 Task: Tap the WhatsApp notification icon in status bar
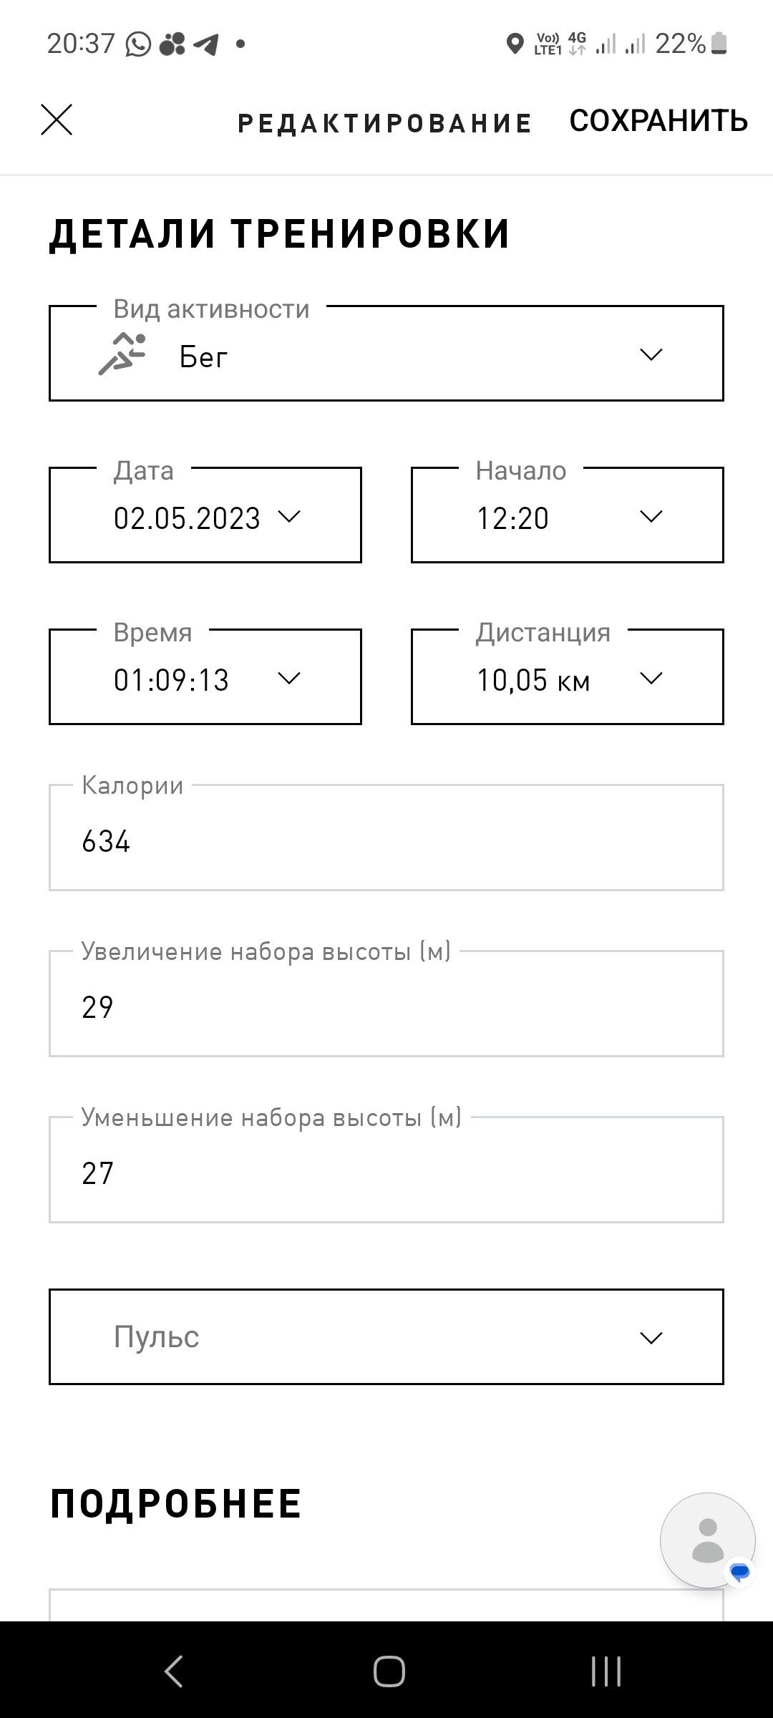pyautogui.click(x=138, y=44)
